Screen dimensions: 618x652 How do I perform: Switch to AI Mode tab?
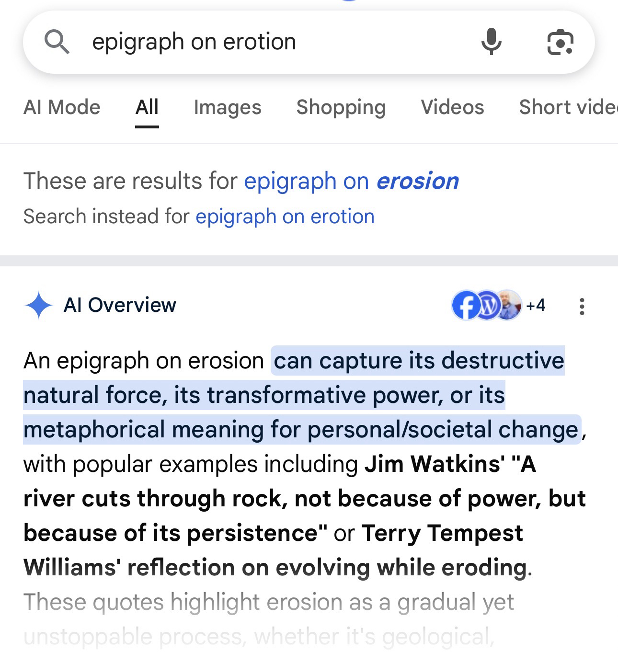click(62, 107)
